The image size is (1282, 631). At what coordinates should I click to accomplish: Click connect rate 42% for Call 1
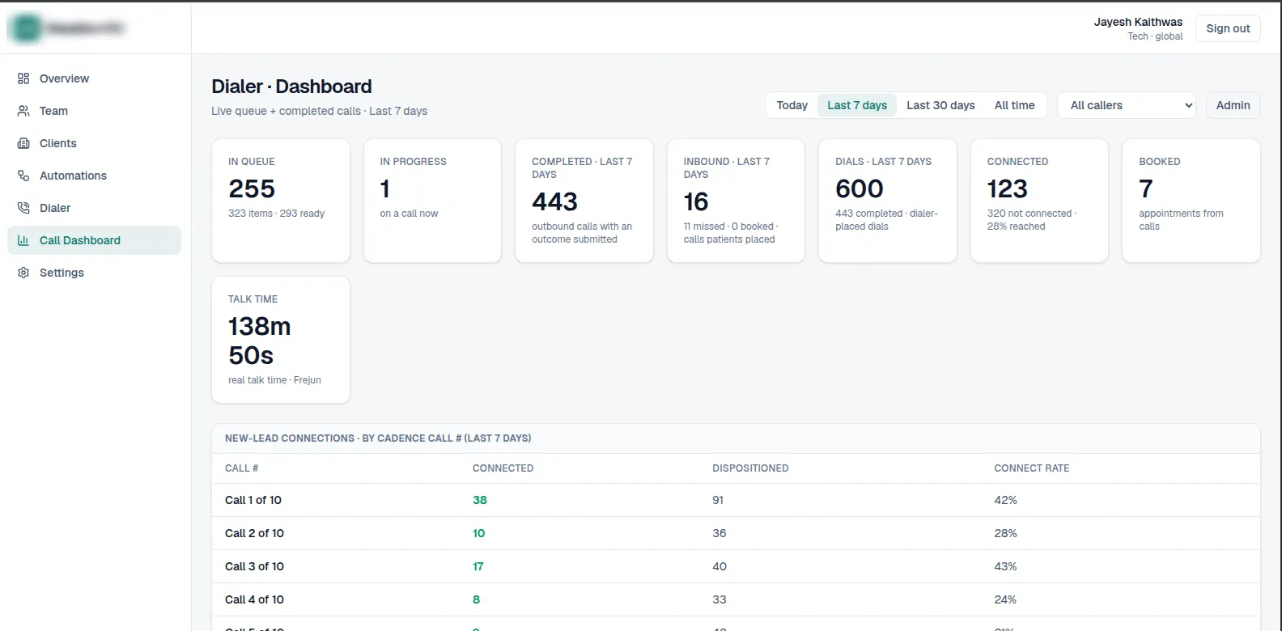point(1005,500)
